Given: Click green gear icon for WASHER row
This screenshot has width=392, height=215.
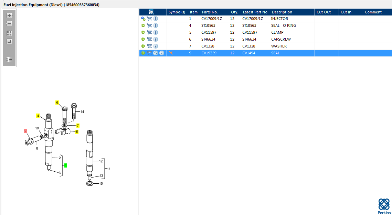Looking at the screenshot, I should pyautogui.click(x=143, y=46).
